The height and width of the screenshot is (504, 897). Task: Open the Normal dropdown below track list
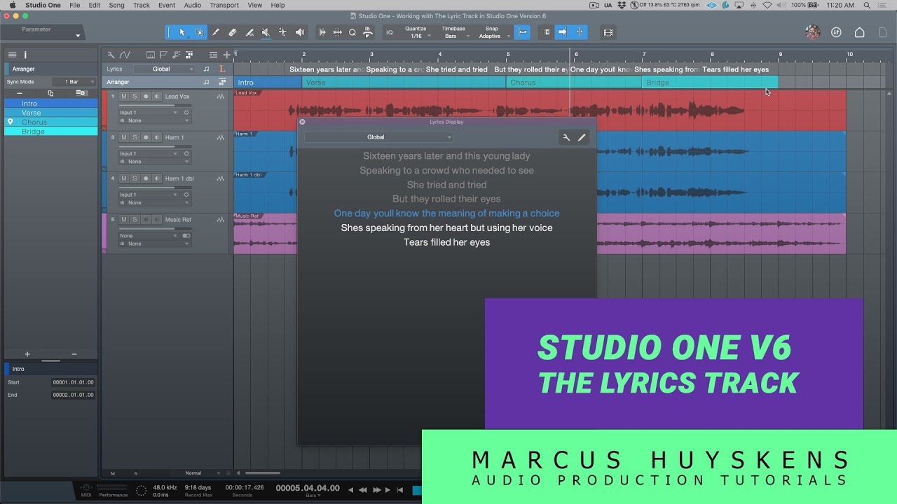pos(197,473)
